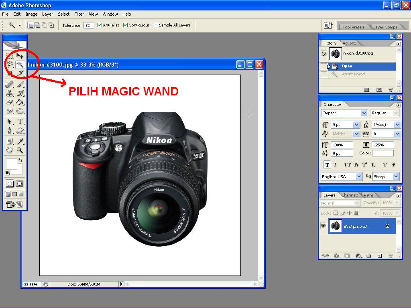Click the background color swatch
The width and height of the screenshot is (411, 308).
point(18,170)
